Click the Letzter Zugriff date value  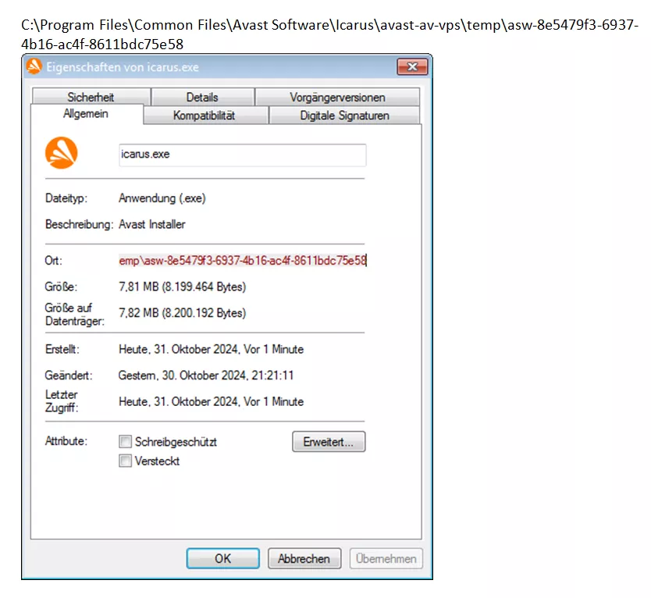click(211, 401)
